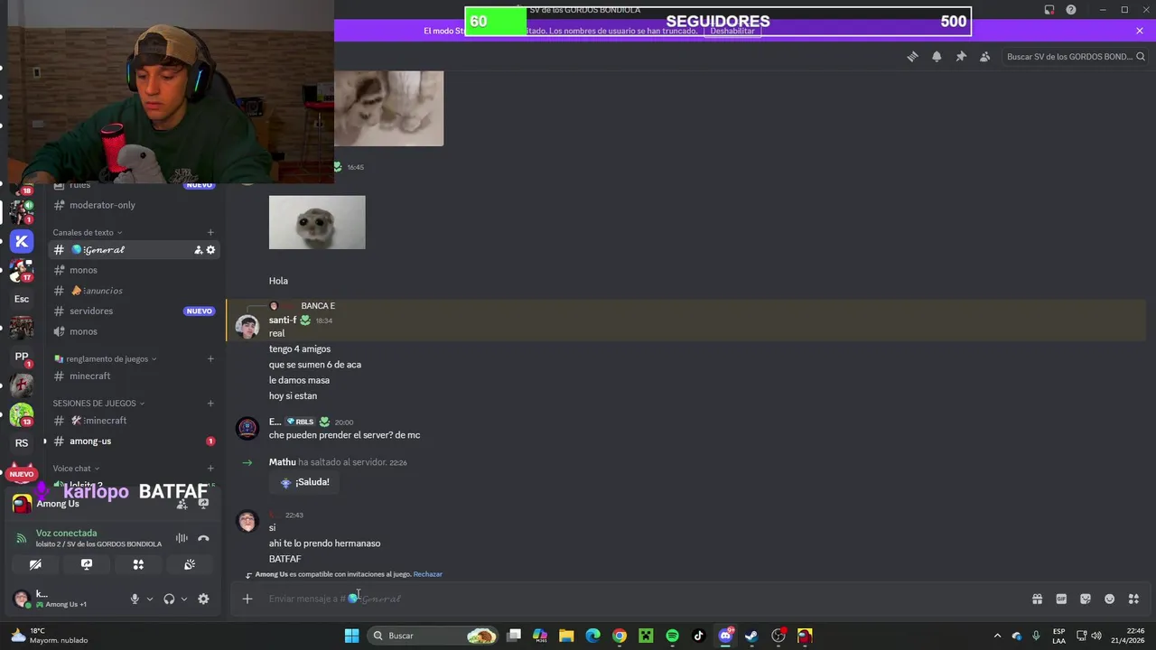Open the hamster image thumbnail
Viewport: 1156px width, 650px height.
[x=317, y=222]
